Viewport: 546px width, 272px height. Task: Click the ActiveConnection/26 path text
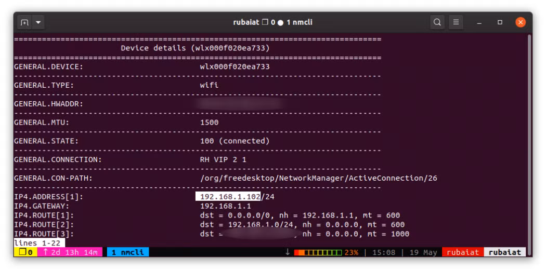click(x=319, y=178)
